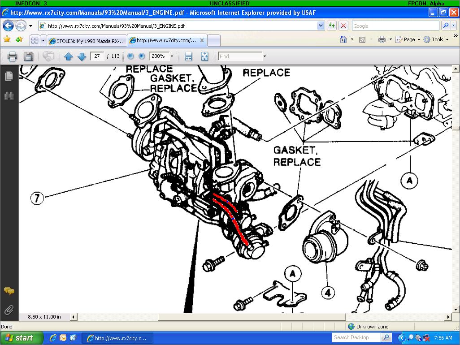Click the horizontal scrollbar's right arrow
This screenshot has width=460, height=345.
tap(449, 317)
